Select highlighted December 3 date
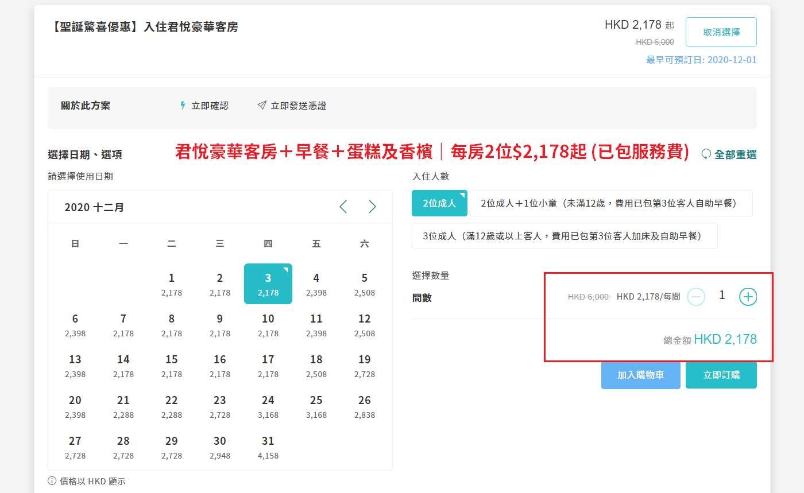The image size is (804, 493). point(268,284)
